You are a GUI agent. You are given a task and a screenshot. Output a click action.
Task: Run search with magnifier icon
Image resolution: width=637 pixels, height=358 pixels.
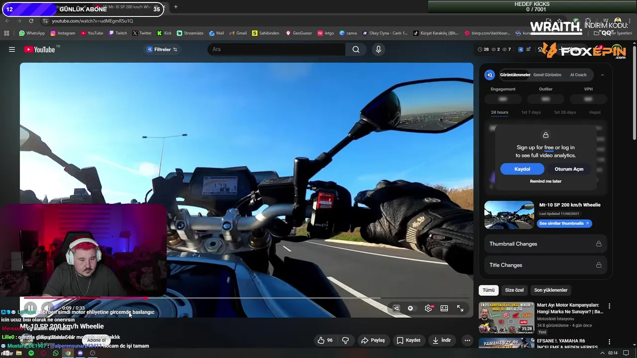tap(356, 49)
